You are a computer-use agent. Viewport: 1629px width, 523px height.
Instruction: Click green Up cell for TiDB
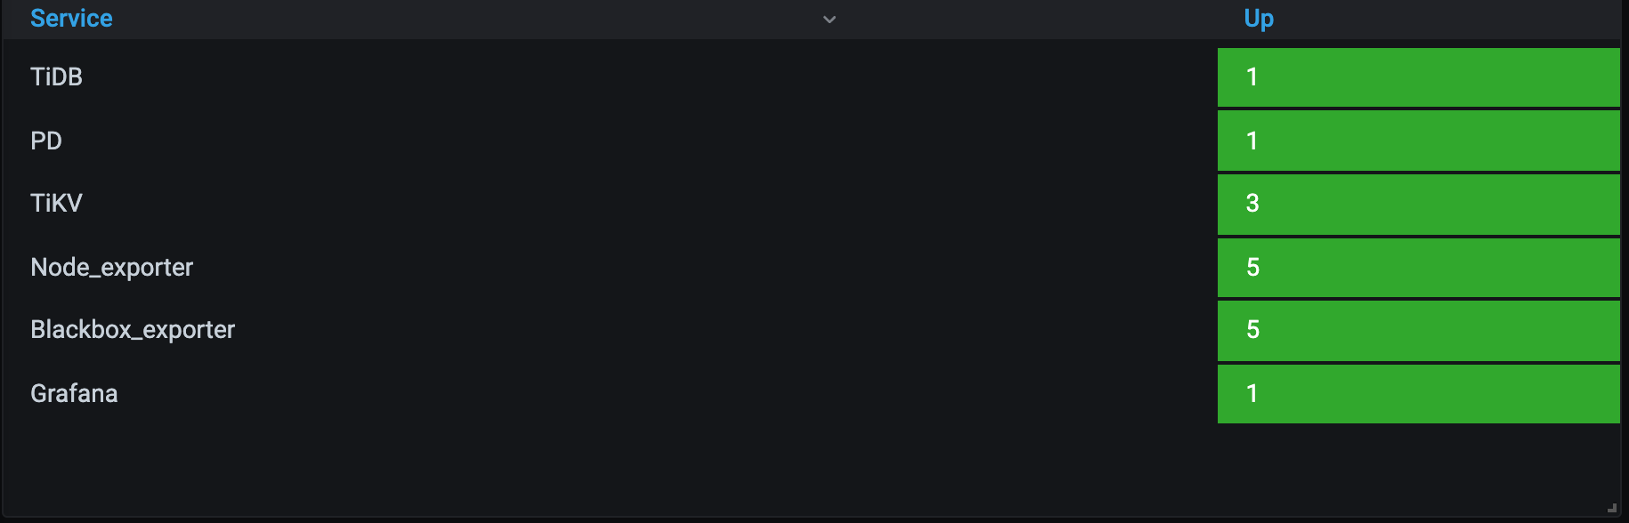click(1418, 77)
